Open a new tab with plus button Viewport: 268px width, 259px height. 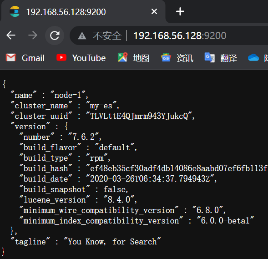point(180,12)
